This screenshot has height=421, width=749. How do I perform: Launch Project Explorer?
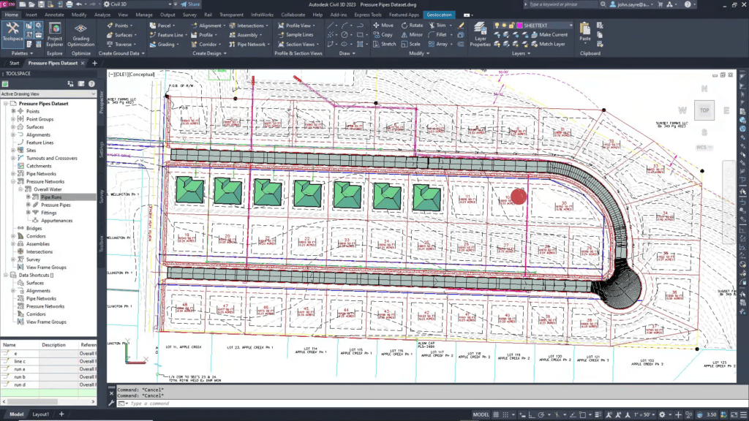(x=55, y=34)
